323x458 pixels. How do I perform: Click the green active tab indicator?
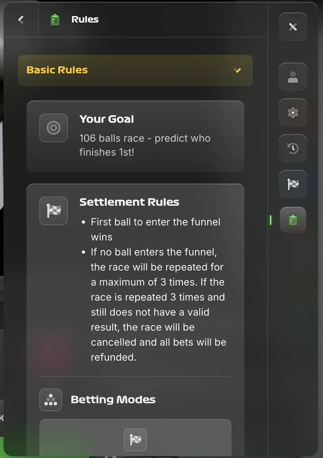270,220
